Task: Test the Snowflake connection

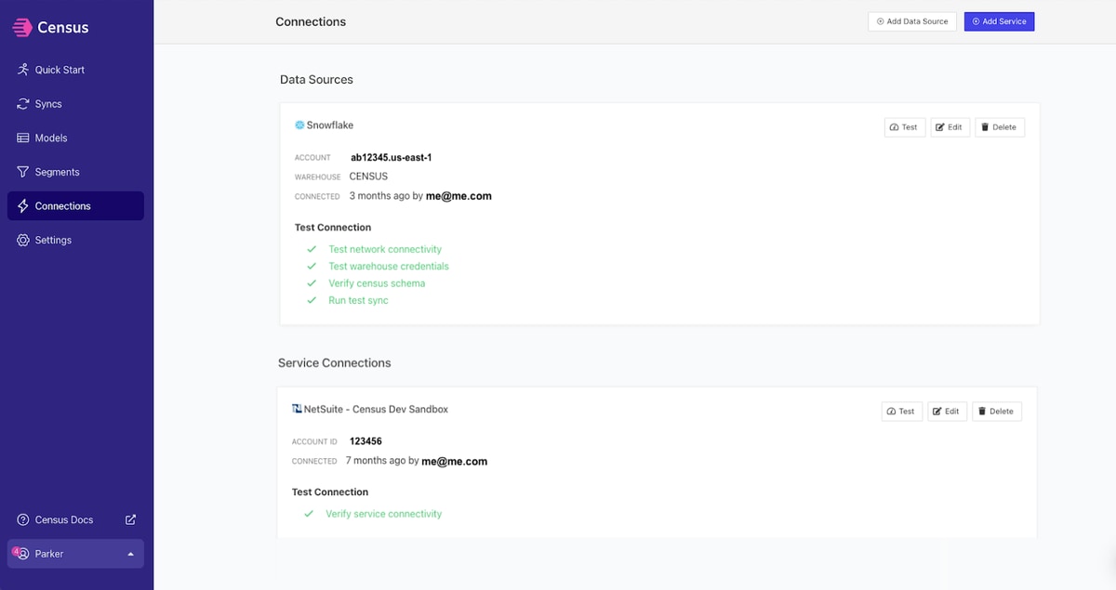Action: click(905, 127)
